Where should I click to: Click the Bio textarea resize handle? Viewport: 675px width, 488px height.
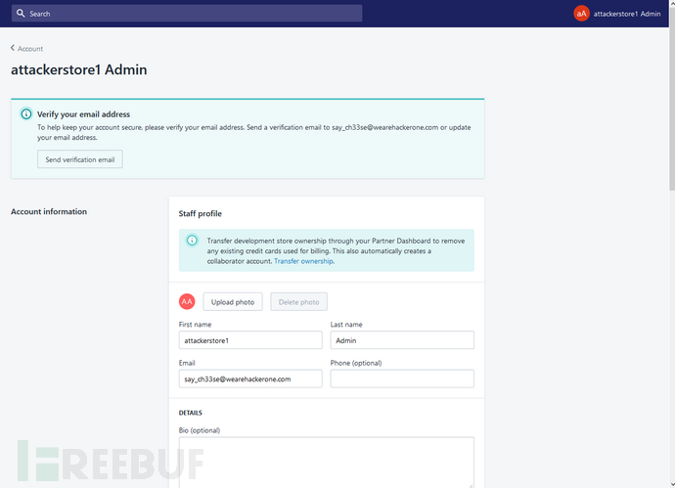click(x=471, y=485)
